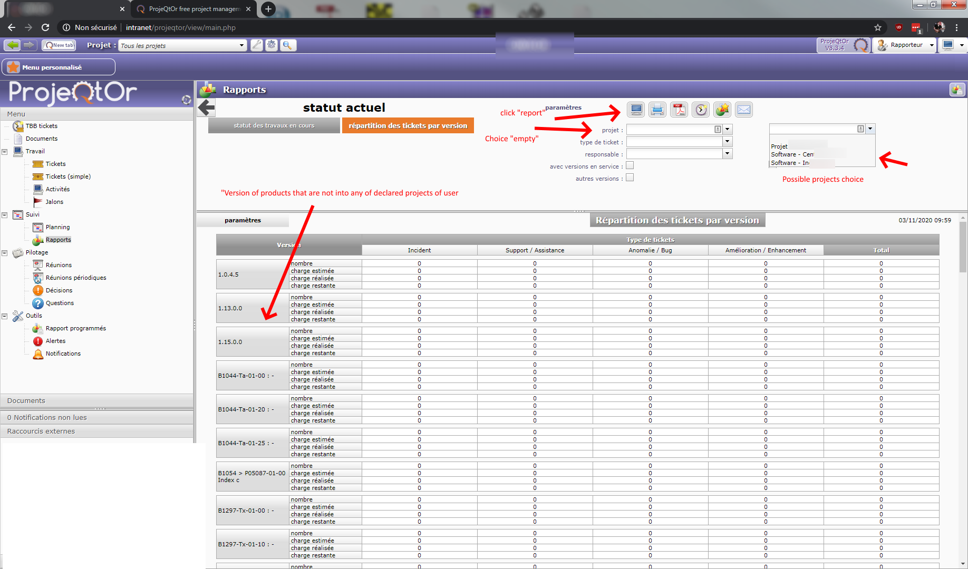Expand the 'responsable' dropdown list
968x569 pixels.
coord(727,154)
